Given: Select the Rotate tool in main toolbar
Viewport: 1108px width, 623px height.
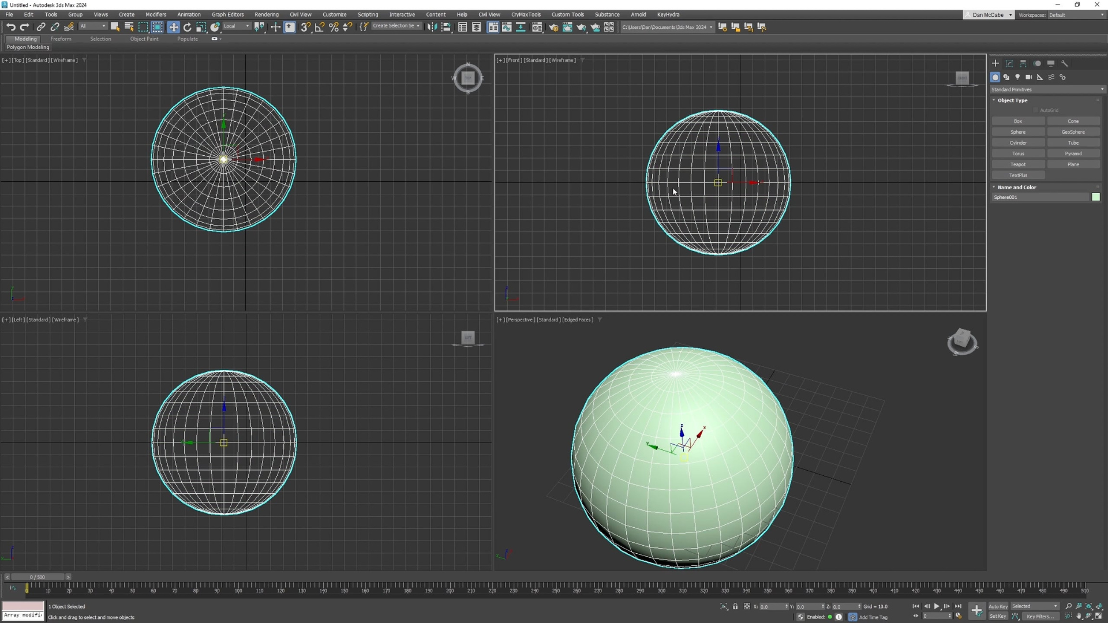Looking at the screenshot, I should click(187, 27).
